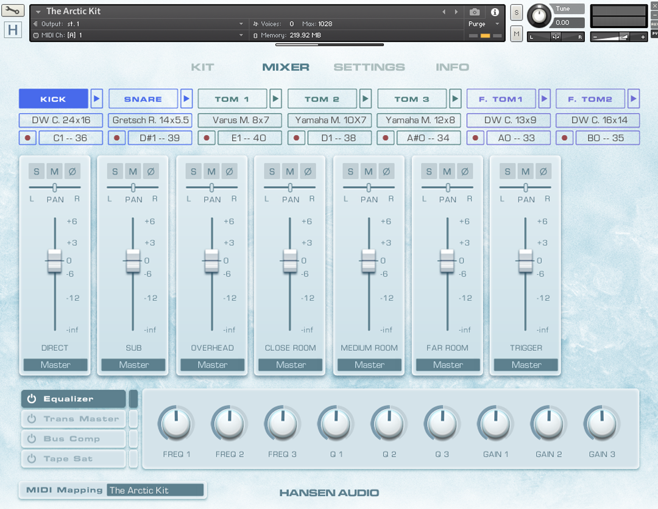Open the SETTINGS tab
Image resolution: width=658 pixels, height=509 pixels.
click(369, 67)
